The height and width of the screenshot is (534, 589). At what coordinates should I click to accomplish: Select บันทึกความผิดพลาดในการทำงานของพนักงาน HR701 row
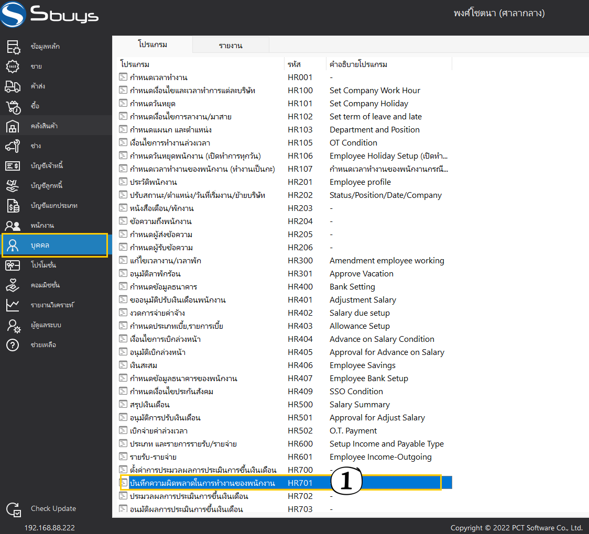tap(285, 483)
